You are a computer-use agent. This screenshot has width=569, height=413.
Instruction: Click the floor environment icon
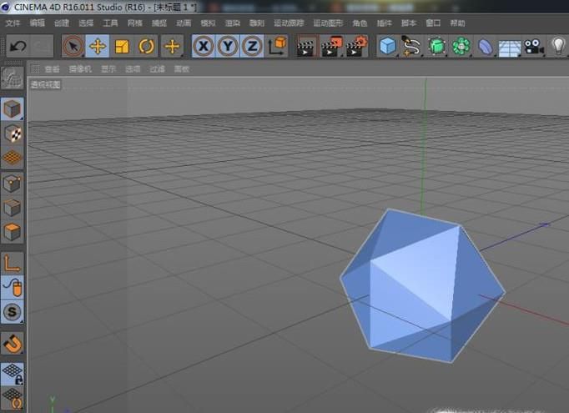click(x=510, y=48)
